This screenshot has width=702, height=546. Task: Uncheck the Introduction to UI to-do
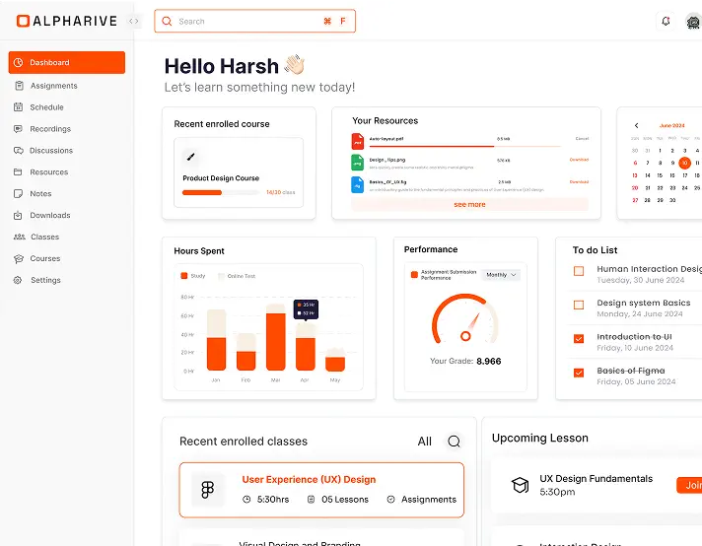579,339
